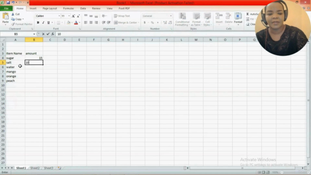Toggle Top Align

86,16
